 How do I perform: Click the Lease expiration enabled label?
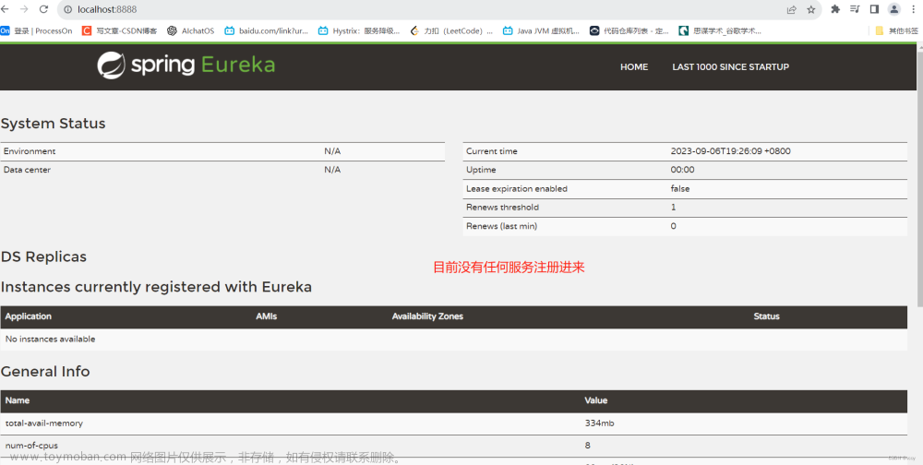[x=517, y=189]
